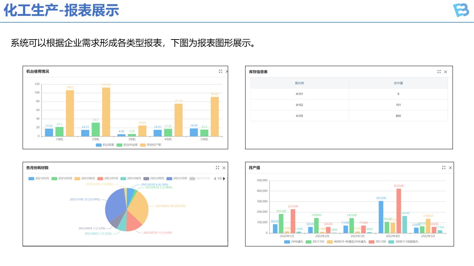This screenshot has width=474, height=266.
Task: Expand 机台使用情况 panel to fullscreen
Action: [x=220, y=71]
